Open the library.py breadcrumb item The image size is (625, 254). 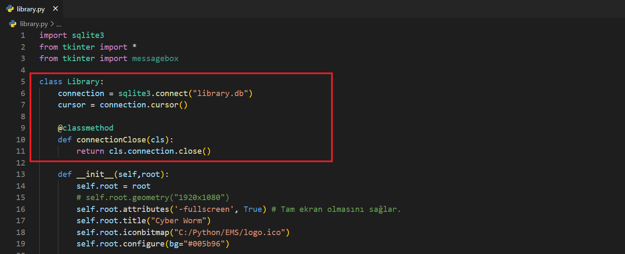(34, 24)
